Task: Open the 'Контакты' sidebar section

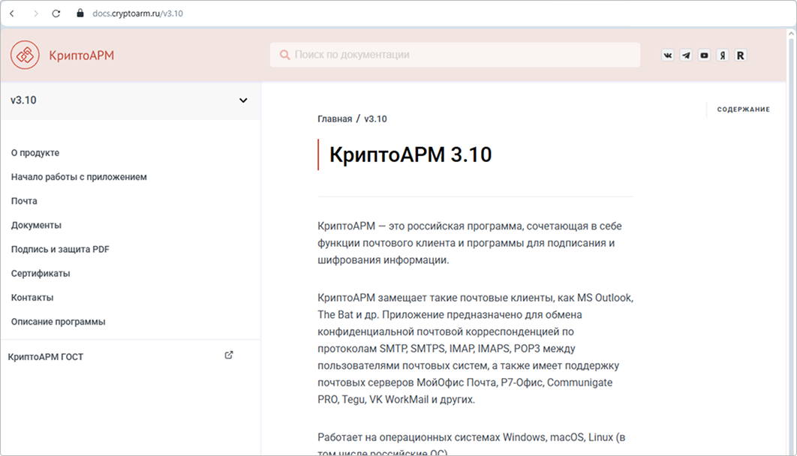Action: (32, 298)
